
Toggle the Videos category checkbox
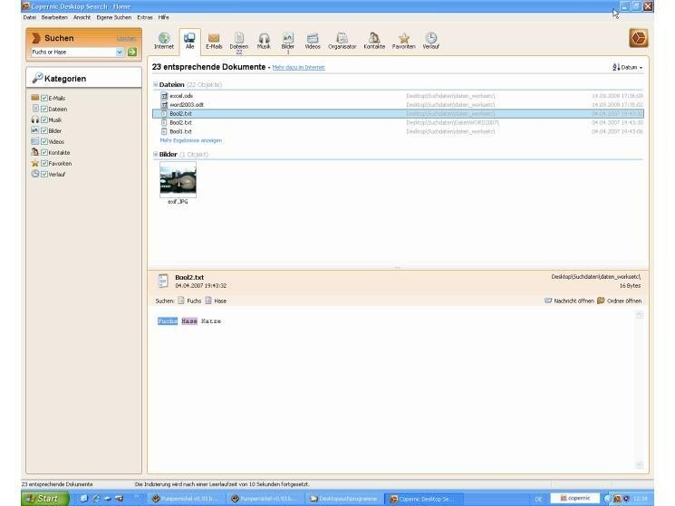[x=44, y=141]
